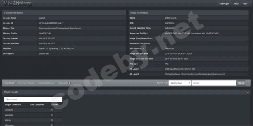253x126 pixels.
Task: Run the amcache plugin action icon
Action: [x=52, y=110]
